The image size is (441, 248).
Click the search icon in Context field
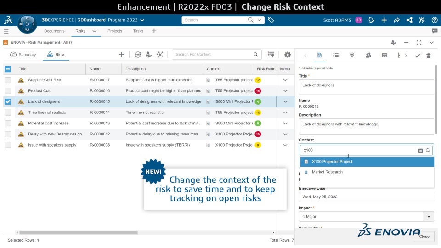pyautogui.click(x=428, y=151)
